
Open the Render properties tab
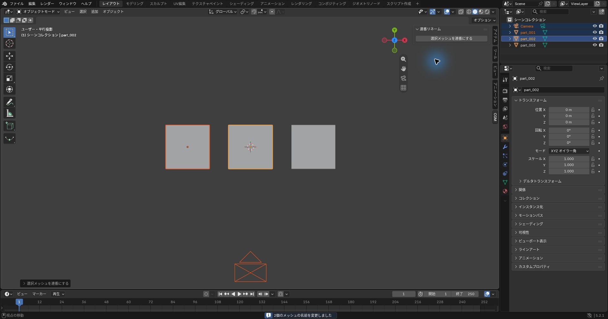coord(505,91)
